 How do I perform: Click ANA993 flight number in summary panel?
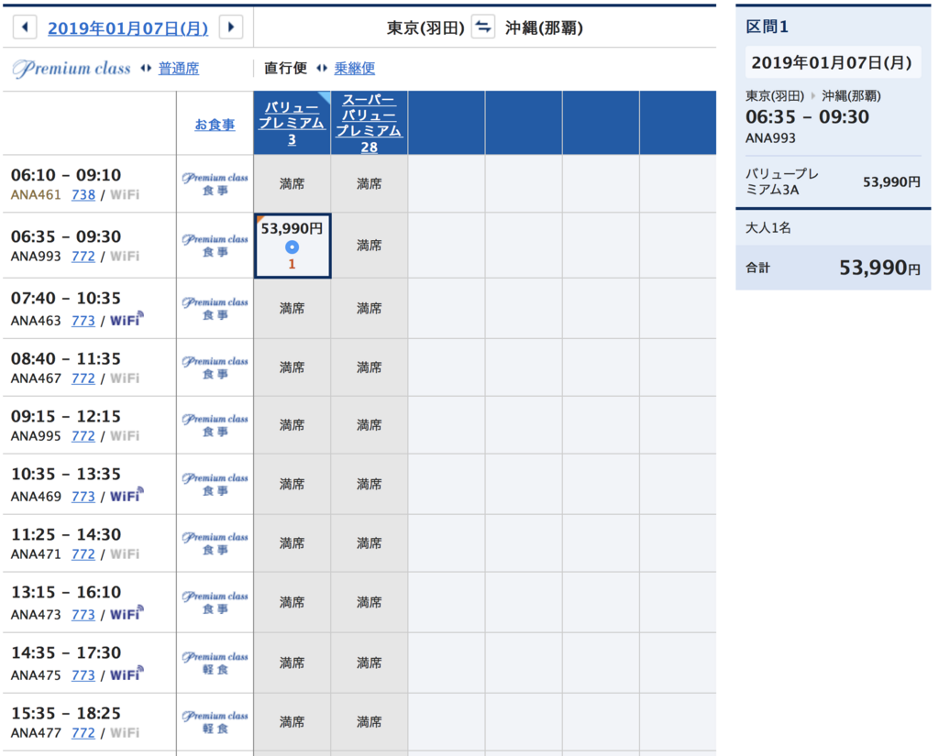click(770, 138)
